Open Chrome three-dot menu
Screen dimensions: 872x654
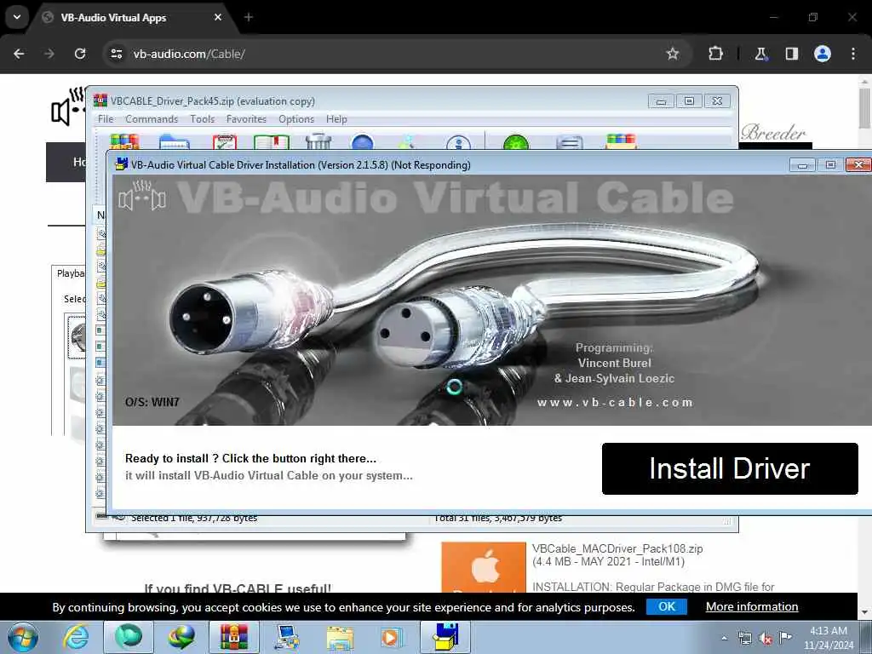(x=853, y=54)
